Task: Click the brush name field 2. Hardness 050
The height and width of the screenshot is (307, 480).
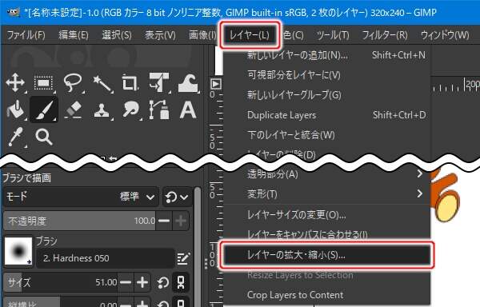Action: coord(106,258)
